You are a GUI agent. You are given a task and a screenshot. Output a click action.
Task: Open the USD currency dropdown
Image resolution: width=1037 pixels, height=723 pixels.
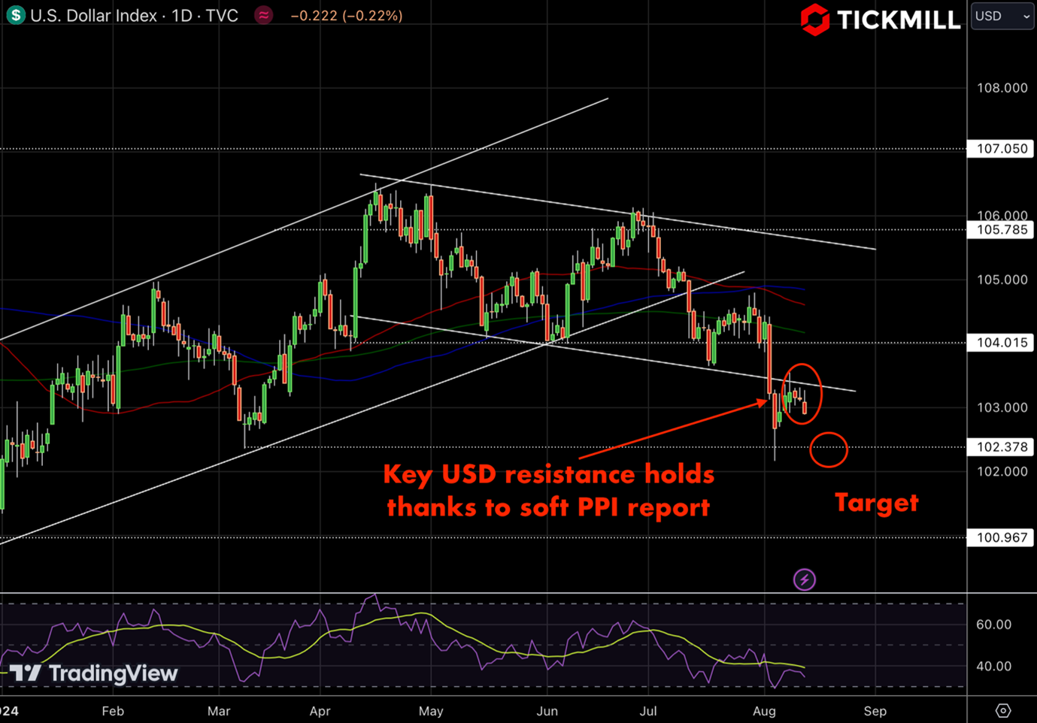pos(1002,16)
